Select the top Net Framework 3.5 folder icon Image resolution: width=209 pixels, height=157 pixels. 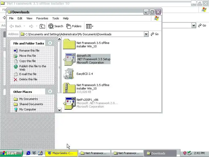(69, 44)
